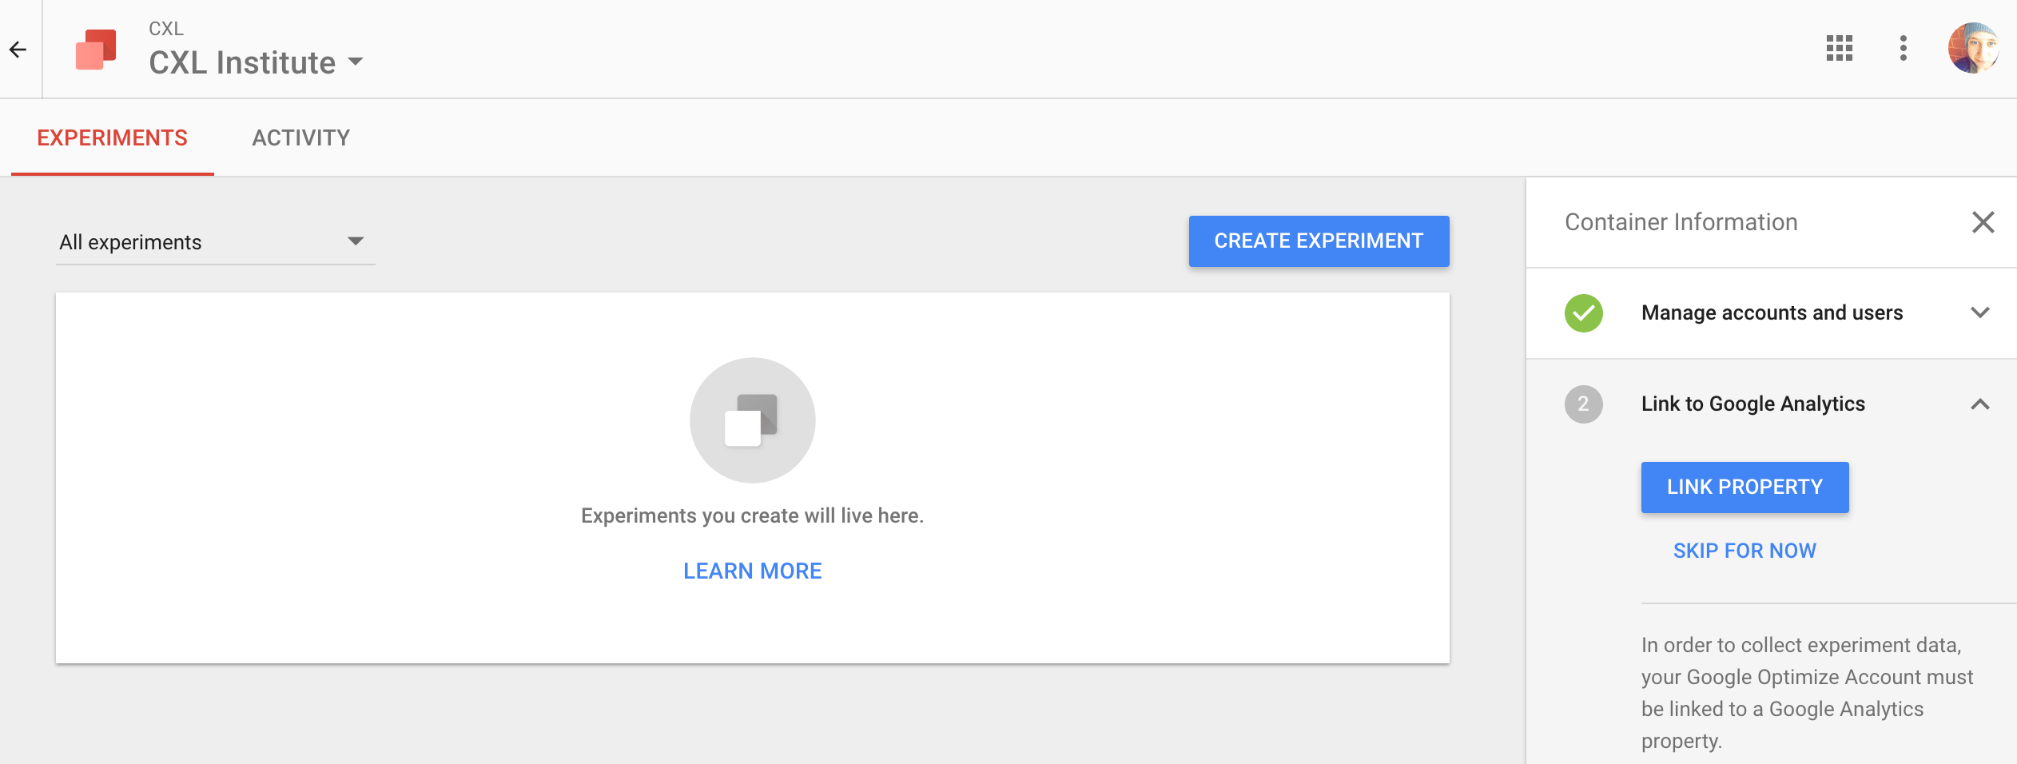Close the Container Information panel

(x=1983, y=222)
